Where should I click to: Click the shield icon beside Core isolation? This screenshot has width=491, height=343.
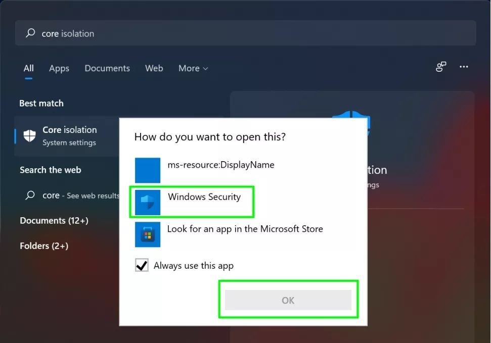coord(30,136)
